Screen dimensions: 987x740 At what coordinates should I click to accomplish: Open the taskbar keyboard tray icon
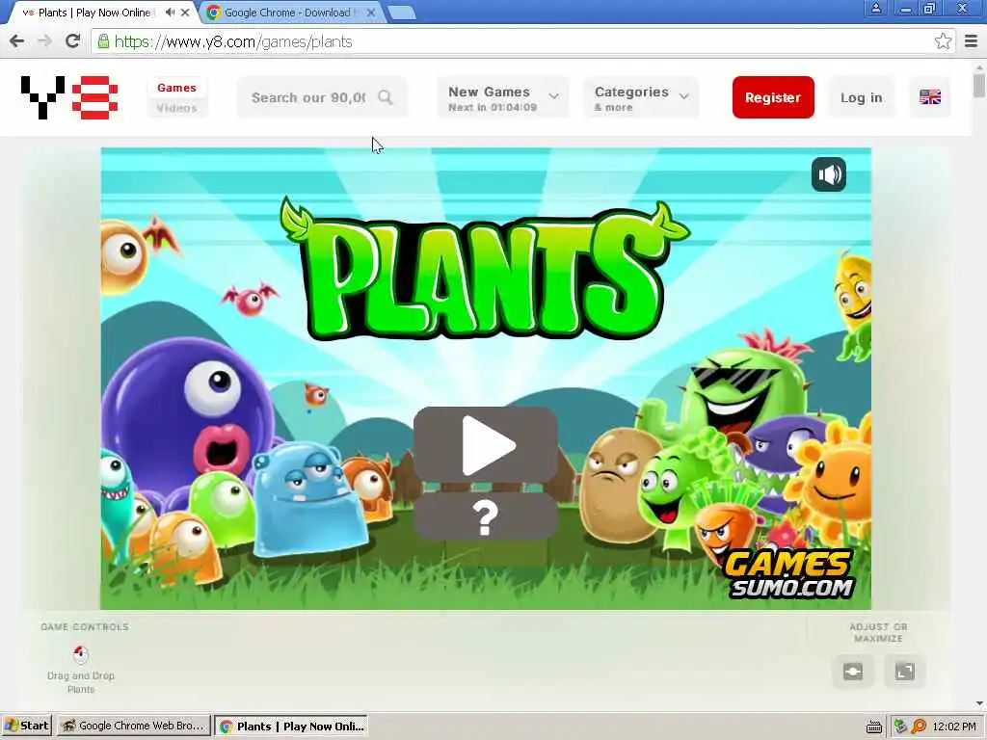[873, 727]
